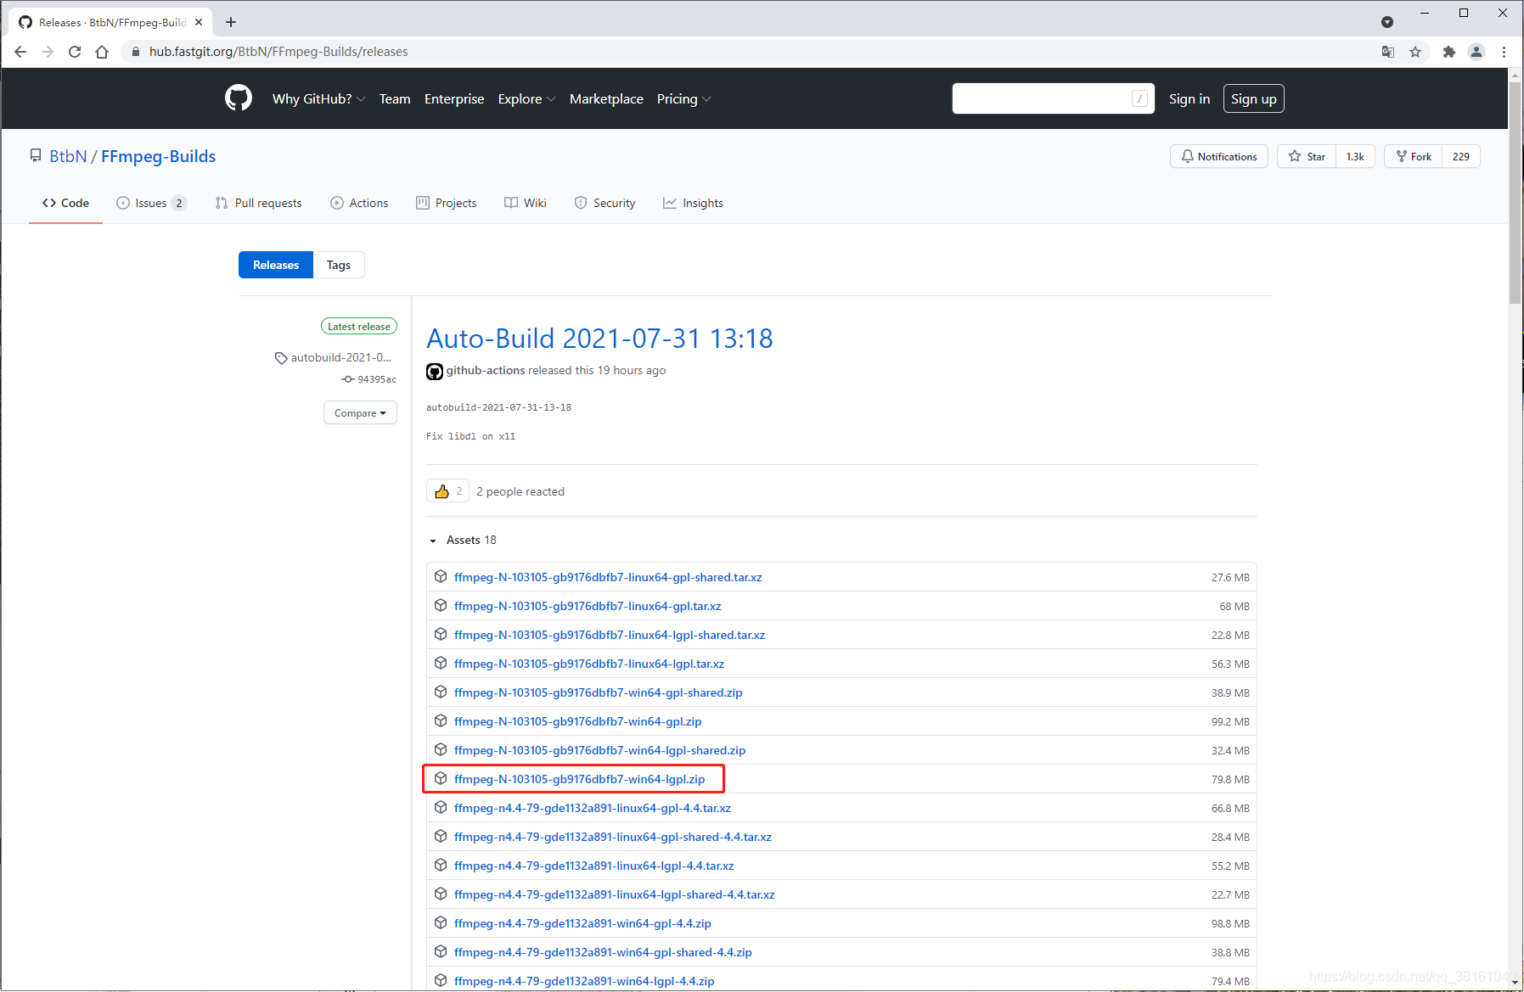Click github-actions avatar icon

(435, 371)
